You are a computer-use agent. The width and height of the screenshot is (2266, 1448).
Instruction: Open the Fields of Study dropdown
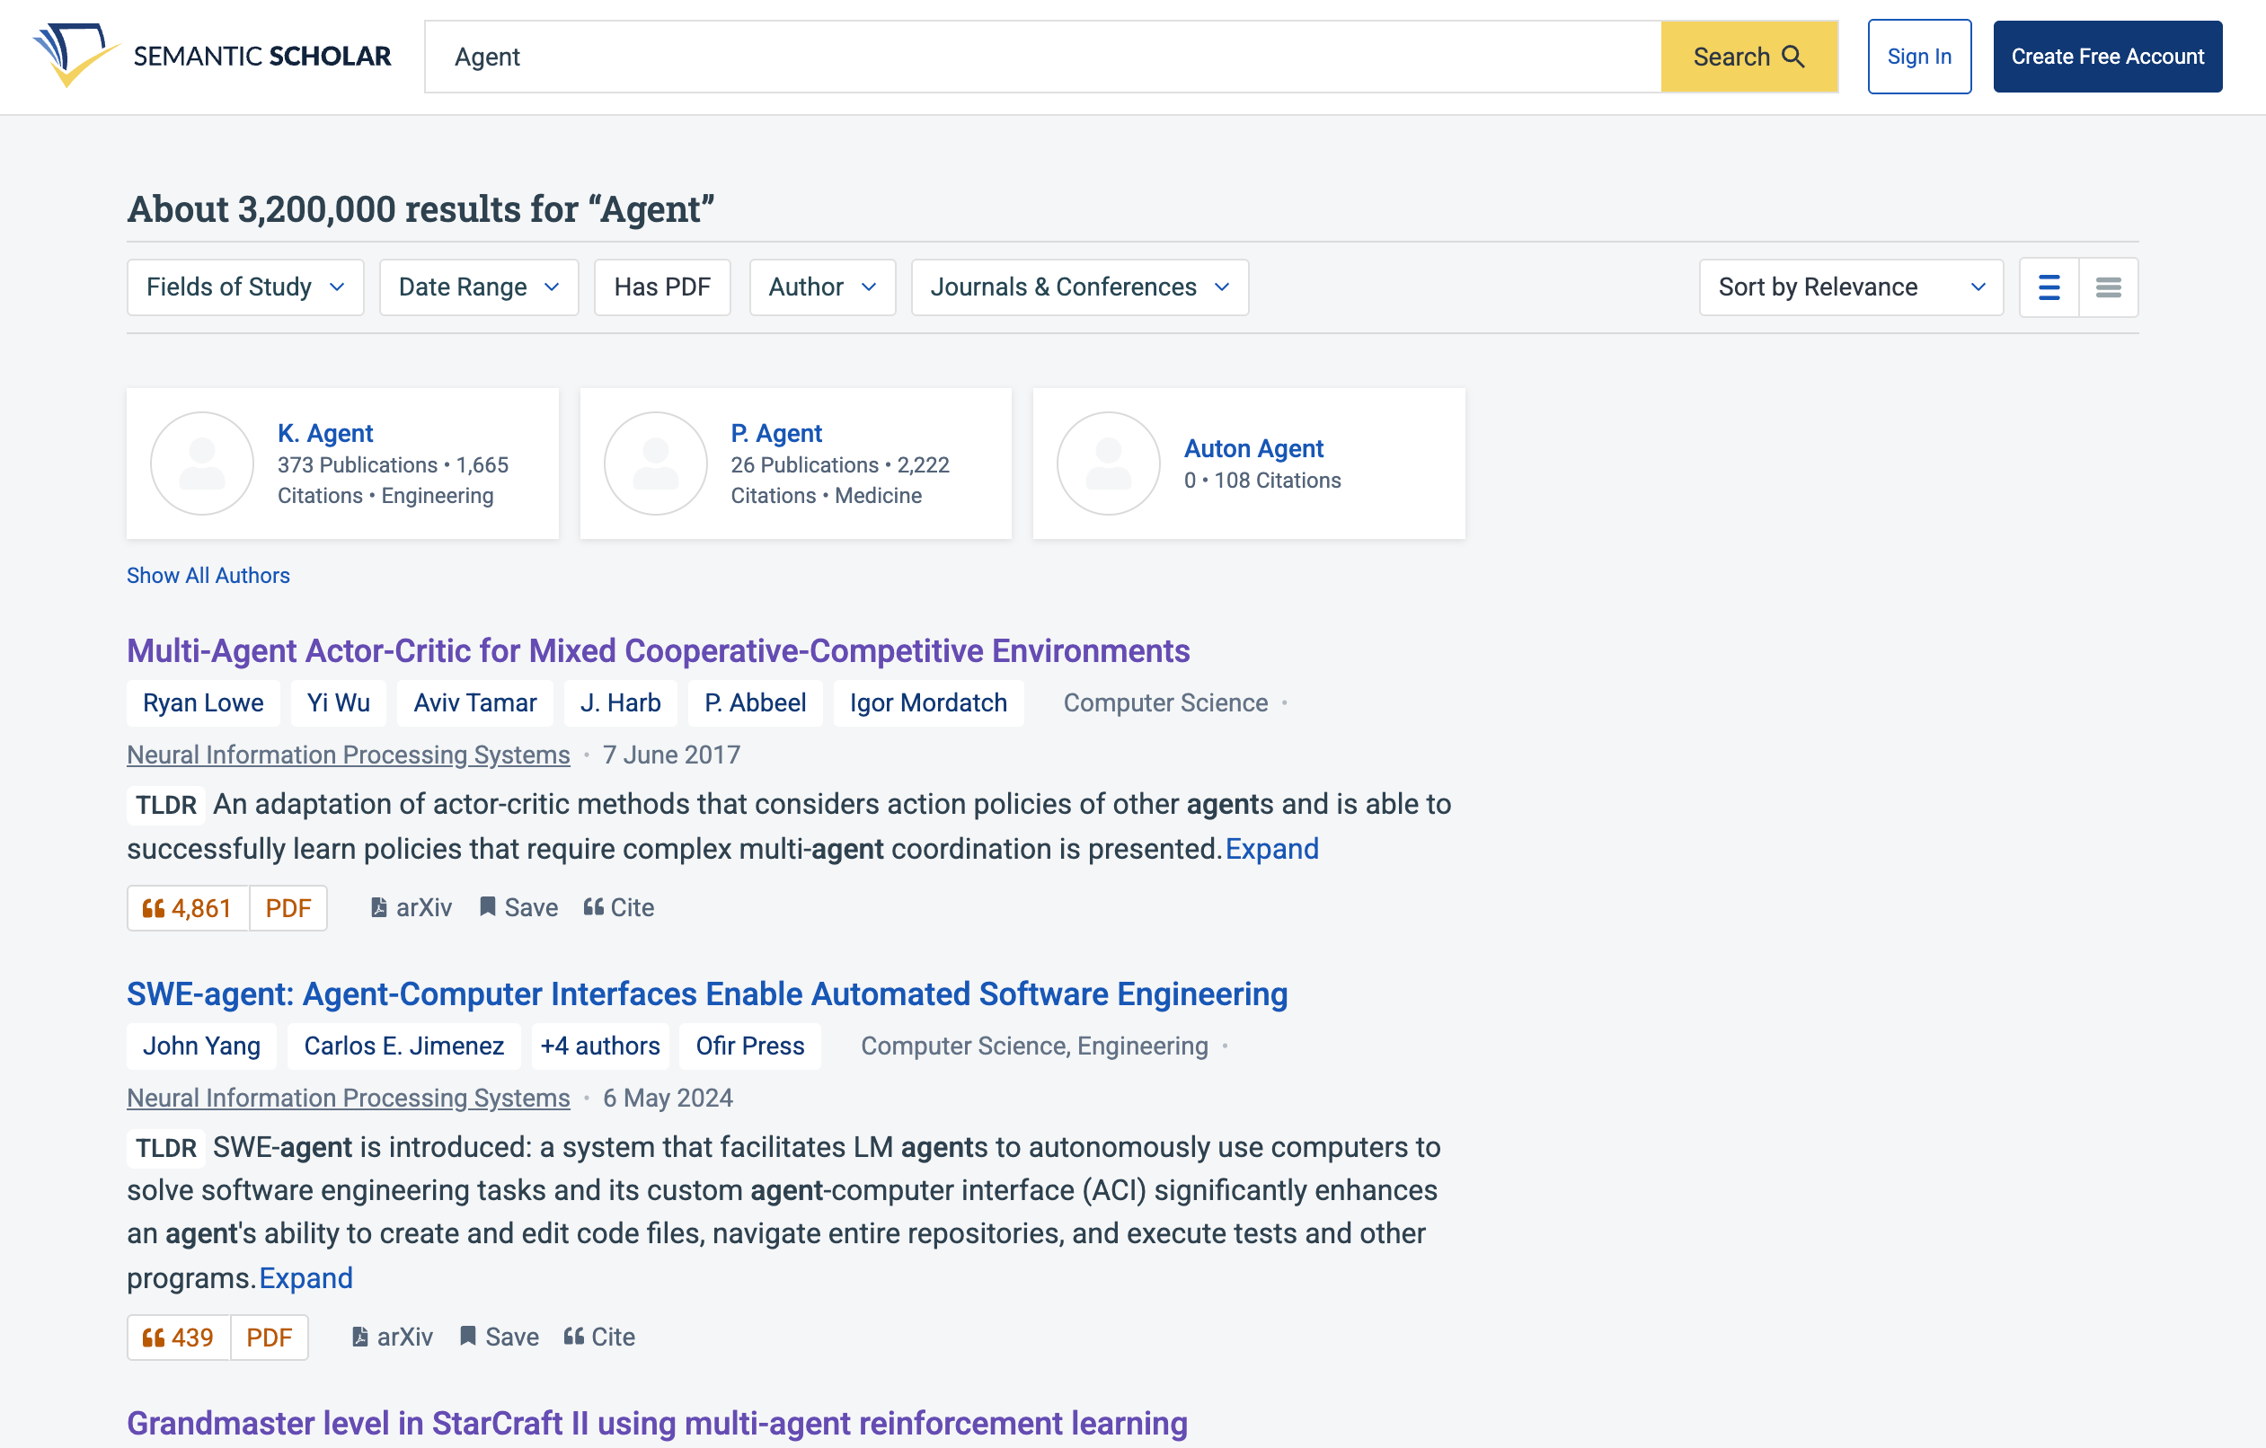click(x=244, y=287)
